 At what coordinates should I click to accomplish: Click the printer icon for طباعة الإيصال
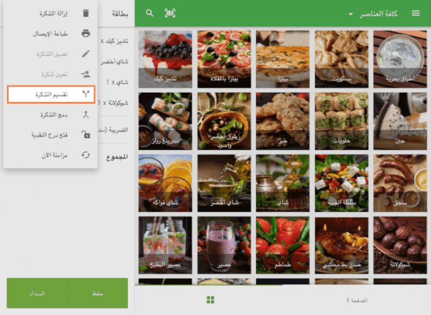tap(86, 34)
